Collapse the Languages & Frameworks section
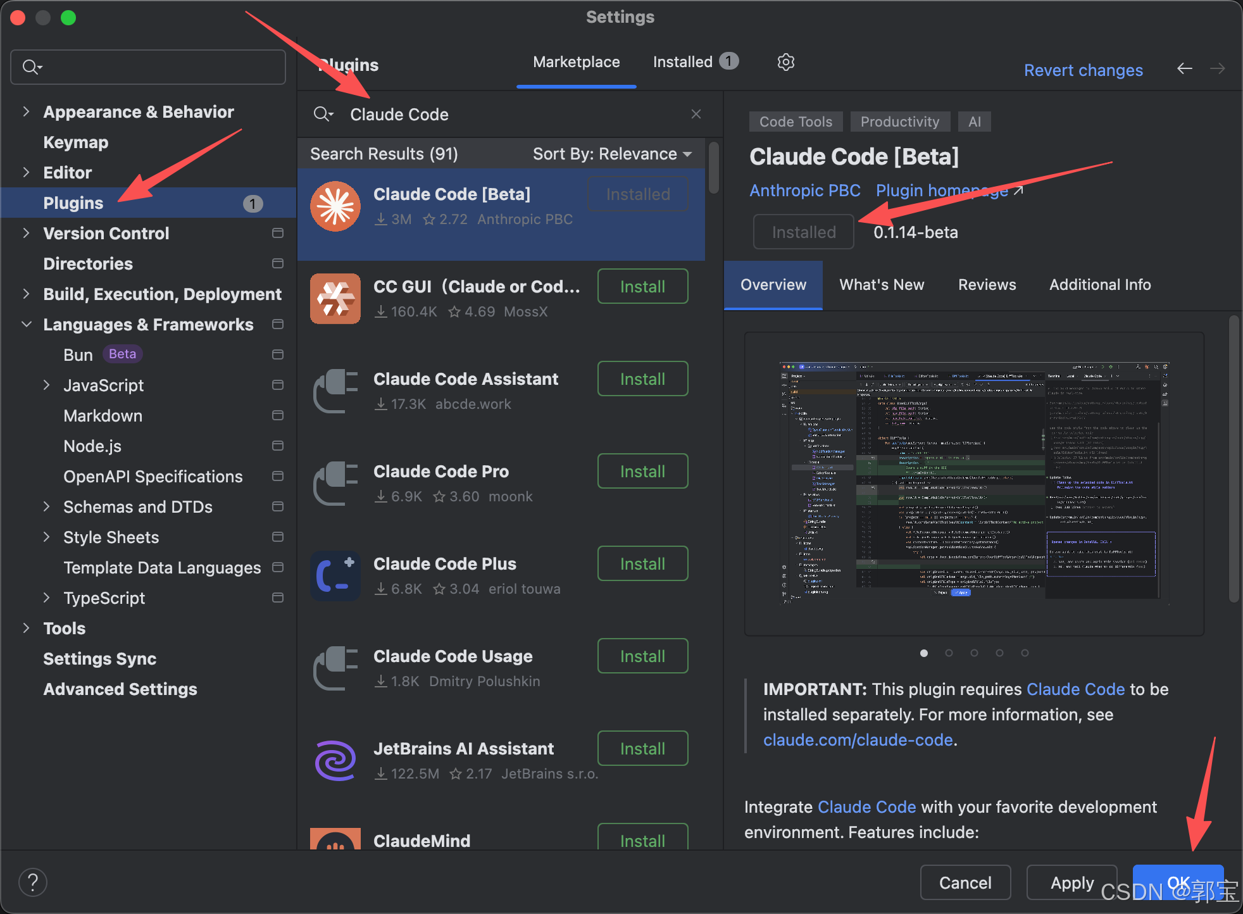The height and width of the screenshot is (914, 1243). 26,325
